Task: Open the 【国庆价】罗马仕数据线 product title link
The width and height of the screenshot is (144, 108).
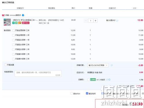Action: pos(25,20)
